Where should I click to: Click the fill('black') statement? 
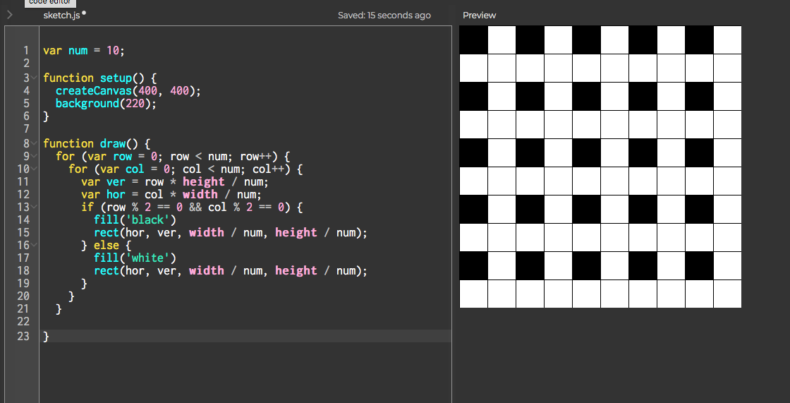(x=135, y=220)
